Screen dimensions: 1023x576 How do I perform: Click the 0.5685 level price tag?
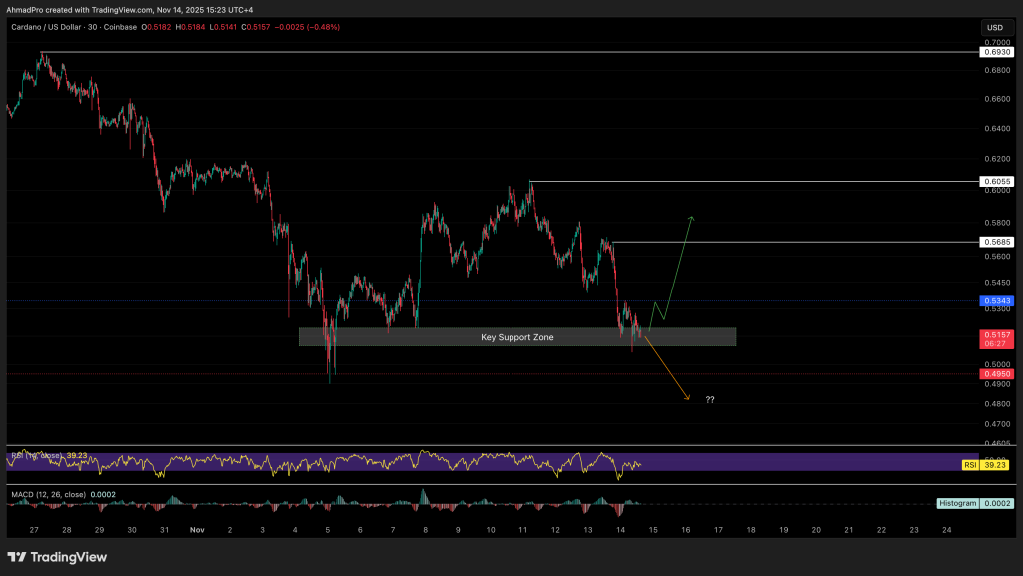point(997,242)
